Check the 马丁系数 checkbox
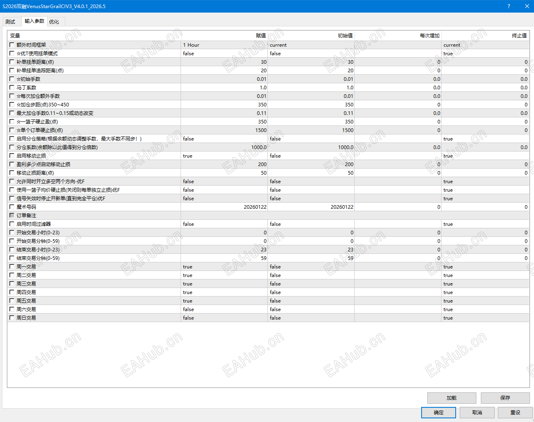534x422 pixels. coord(12,87)
